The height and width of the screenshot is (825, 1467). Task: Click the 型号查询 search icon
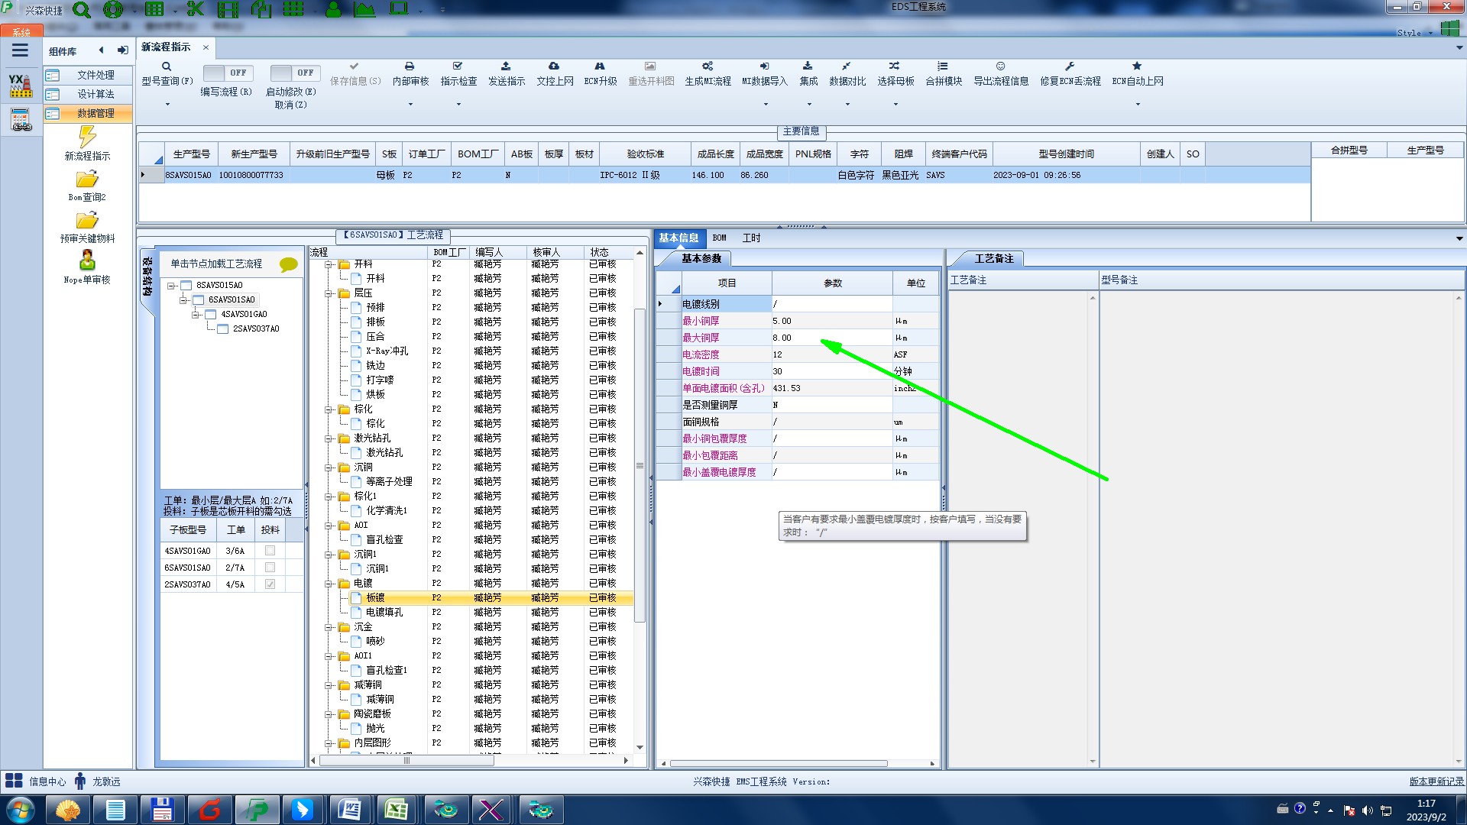point(166,67)
